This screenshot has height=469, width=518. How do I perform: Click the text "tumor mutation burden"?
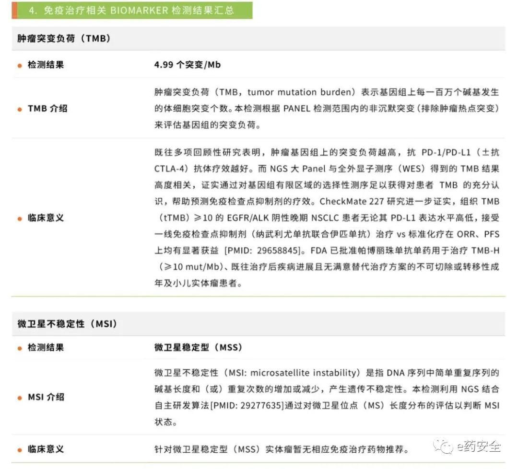coord(299,92)
